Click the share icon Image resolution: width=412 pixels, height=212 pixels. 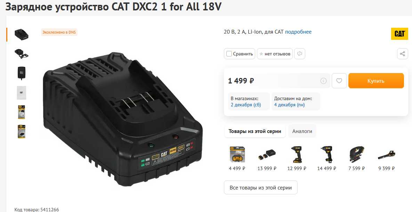click(x=402, y=54)
